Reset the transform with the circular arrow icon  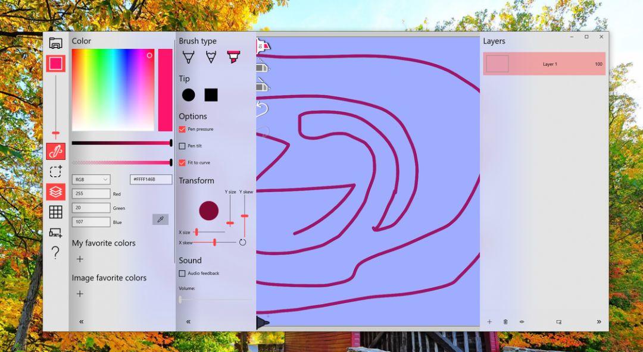pos(242,242)
